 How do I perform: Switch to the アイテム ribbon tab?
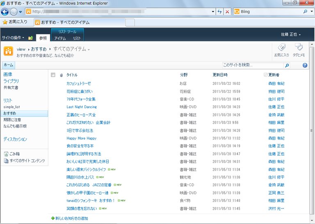pyautogui.click(x=60, y=38)
